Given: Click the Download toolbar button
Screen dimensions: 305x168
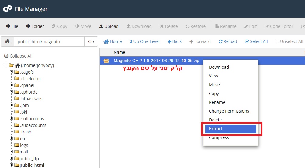Looking at the screenshot, I should [139, 26].
